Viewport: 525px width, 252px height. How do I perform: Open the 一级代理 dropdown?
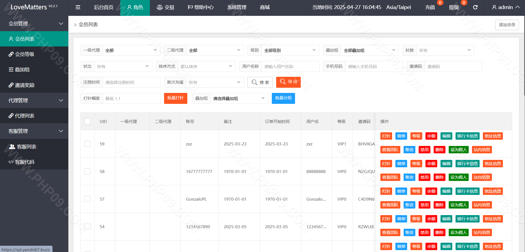click(131, 50)
